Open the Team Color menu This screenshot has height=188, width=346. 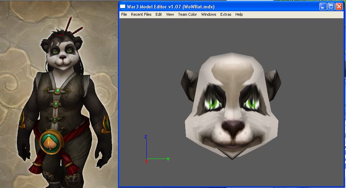click(187, 14)
